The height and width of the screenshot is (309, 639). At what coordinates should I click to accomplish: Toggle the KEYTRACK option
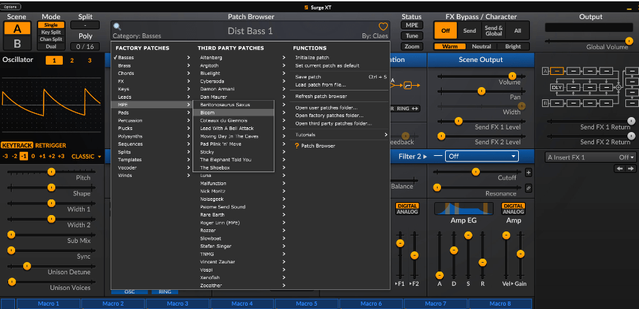coord(16,145)
